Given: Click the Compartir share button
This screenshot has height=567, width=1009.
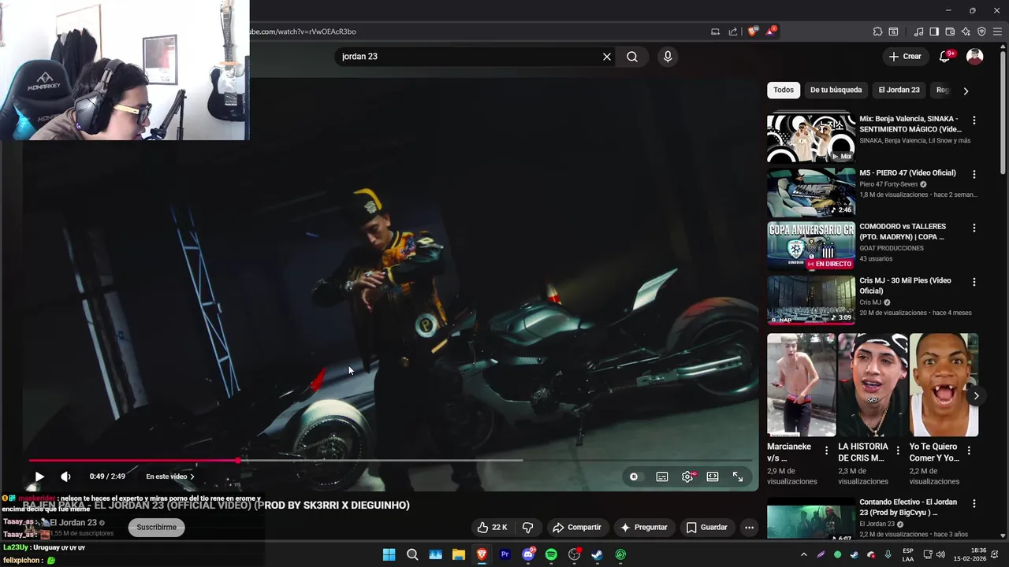Looking at the screenshot, I should (577, 527).
